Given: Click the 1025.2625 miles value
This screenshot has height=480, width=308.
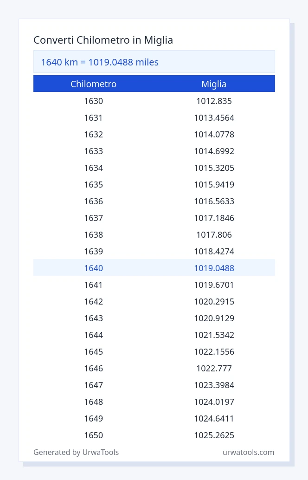Looking at the screenshot, I should coord(214,435).
